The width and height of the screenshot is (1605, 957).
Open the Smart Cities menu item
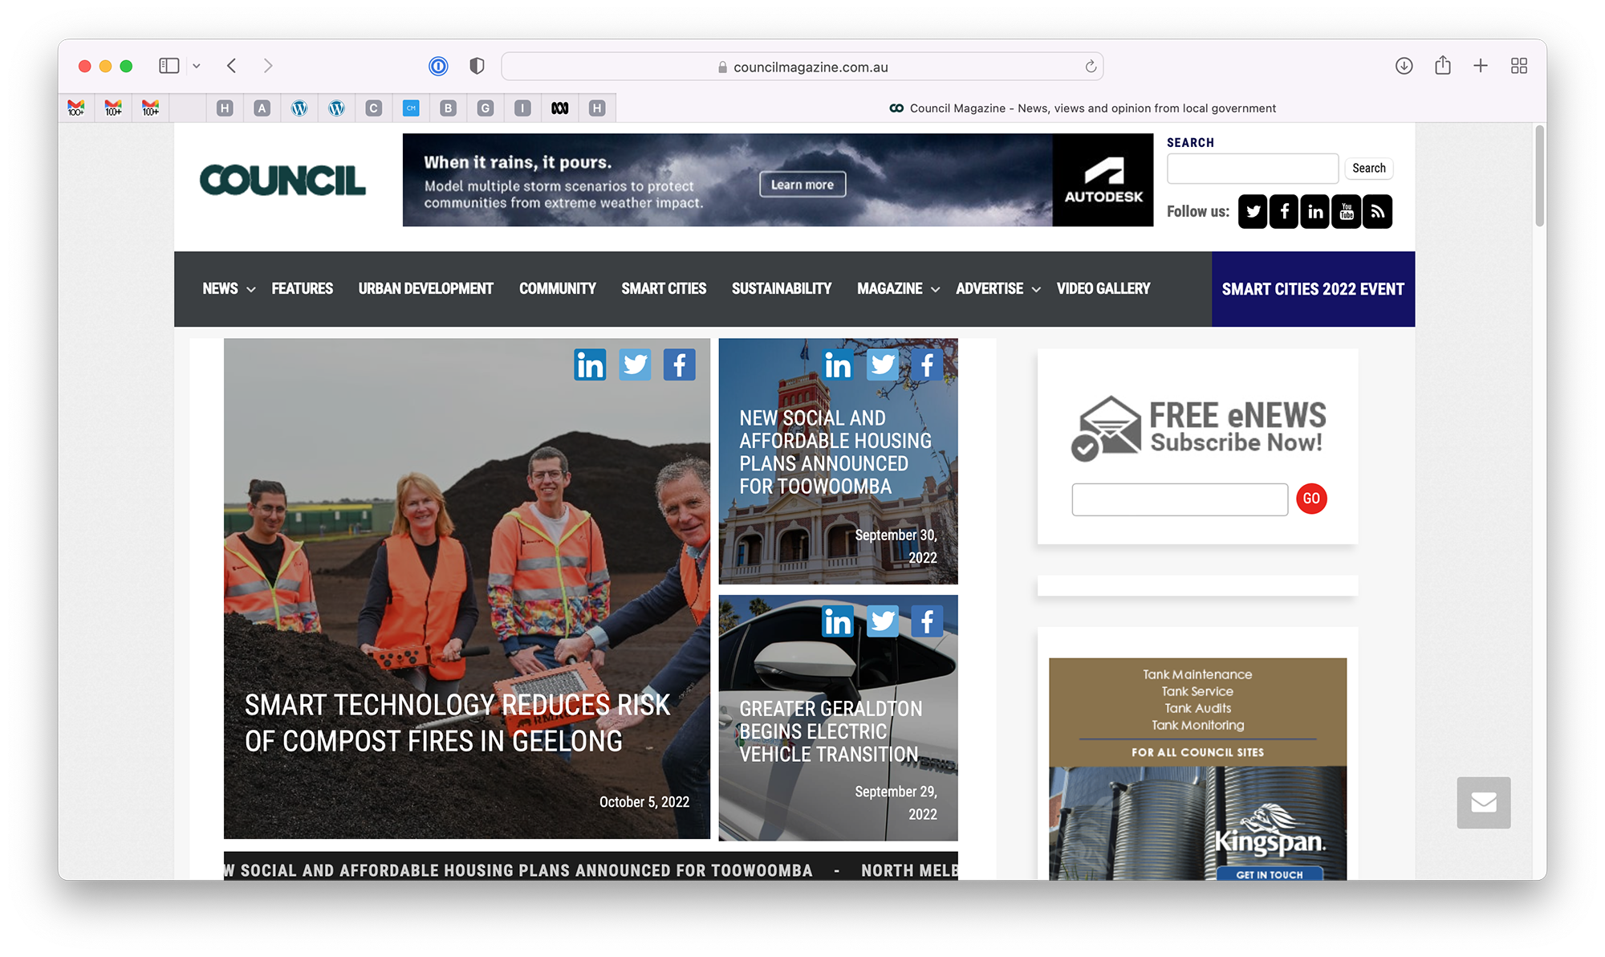point(664,289)
